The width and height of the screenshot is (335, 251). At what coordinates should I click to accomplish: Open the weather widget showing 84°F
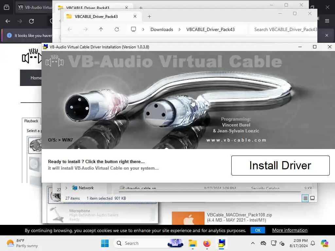pyautogui.click(x=22, y=243)
